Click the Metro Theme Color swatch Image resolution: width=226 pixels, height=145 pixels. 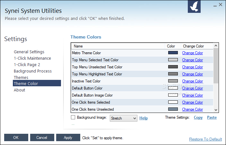[173, 53]
